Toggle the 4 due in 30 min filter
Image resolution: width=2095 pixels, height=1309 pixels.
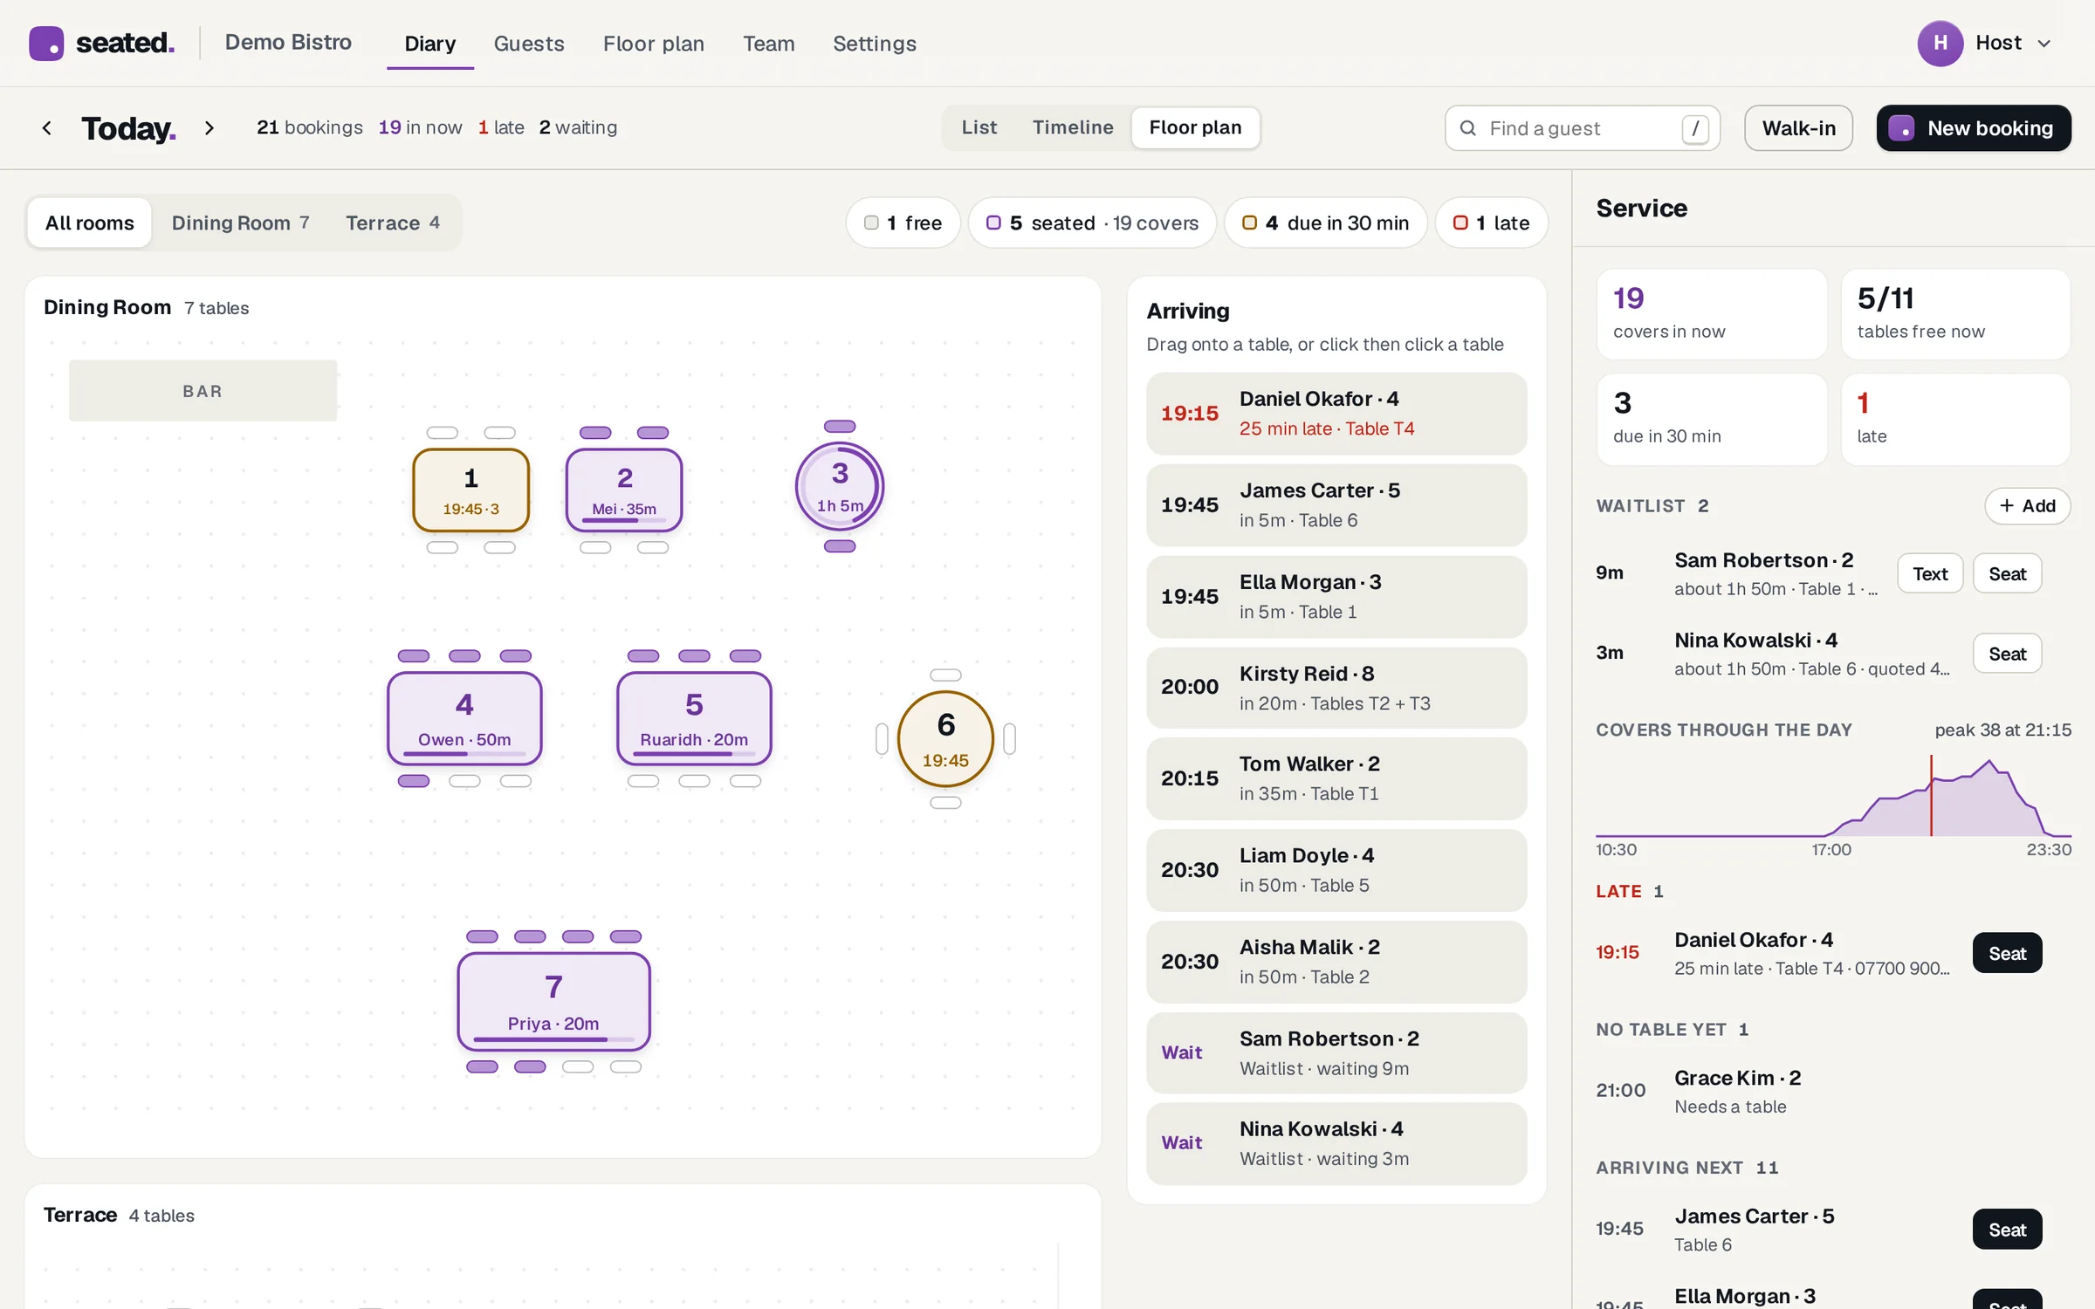[x=1325, y=223]
